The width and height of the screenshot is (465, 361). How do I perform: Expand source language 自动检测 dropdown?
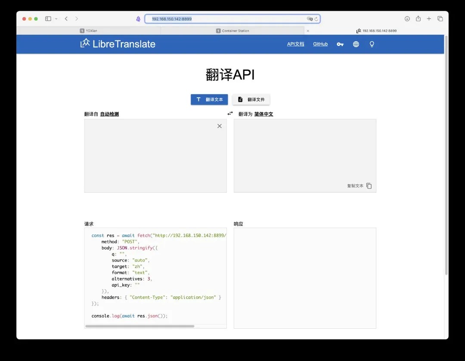[x=109, y=114]
